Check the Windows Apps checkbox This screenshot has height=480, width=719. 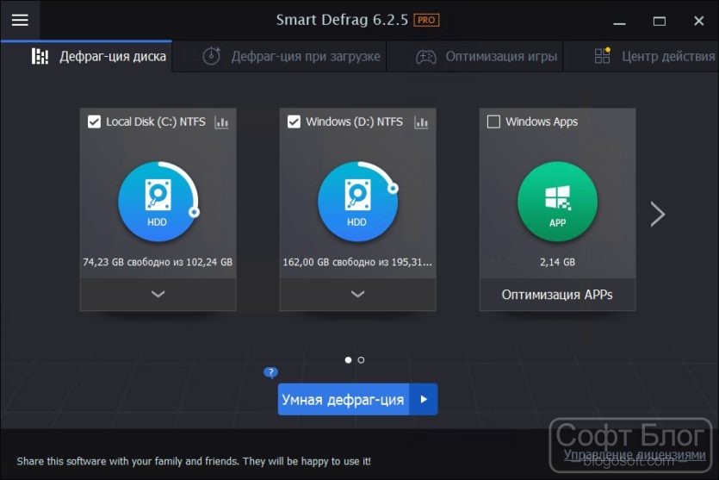click(x=493, y=122)
